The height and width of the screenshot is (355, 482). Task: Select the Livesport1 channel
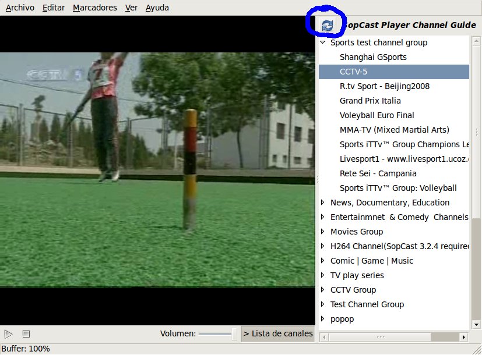tap(394, 159)
